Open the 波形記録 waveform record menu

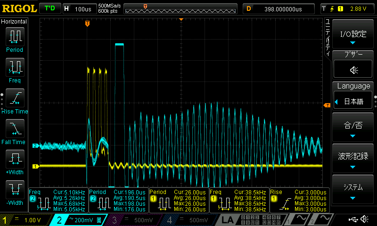pyautogui.click(x=353, y=158)
